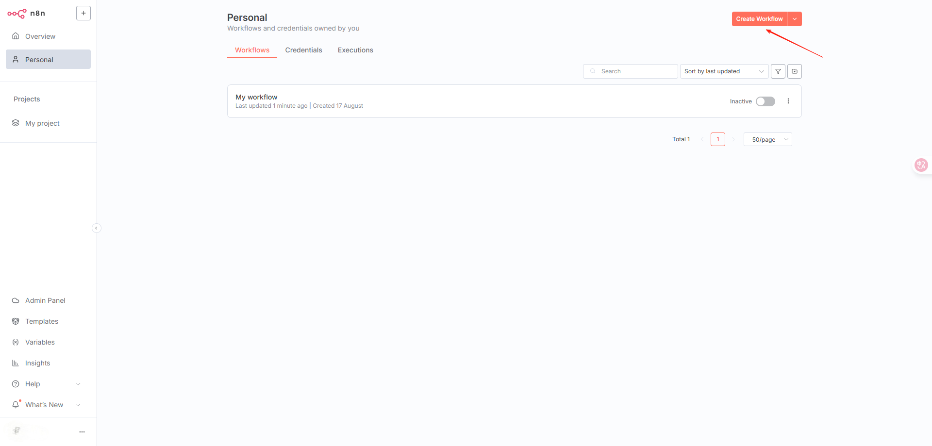Click the add folder icon
The width and height of the screenshot is (932, 446).
tap(795, 71)
